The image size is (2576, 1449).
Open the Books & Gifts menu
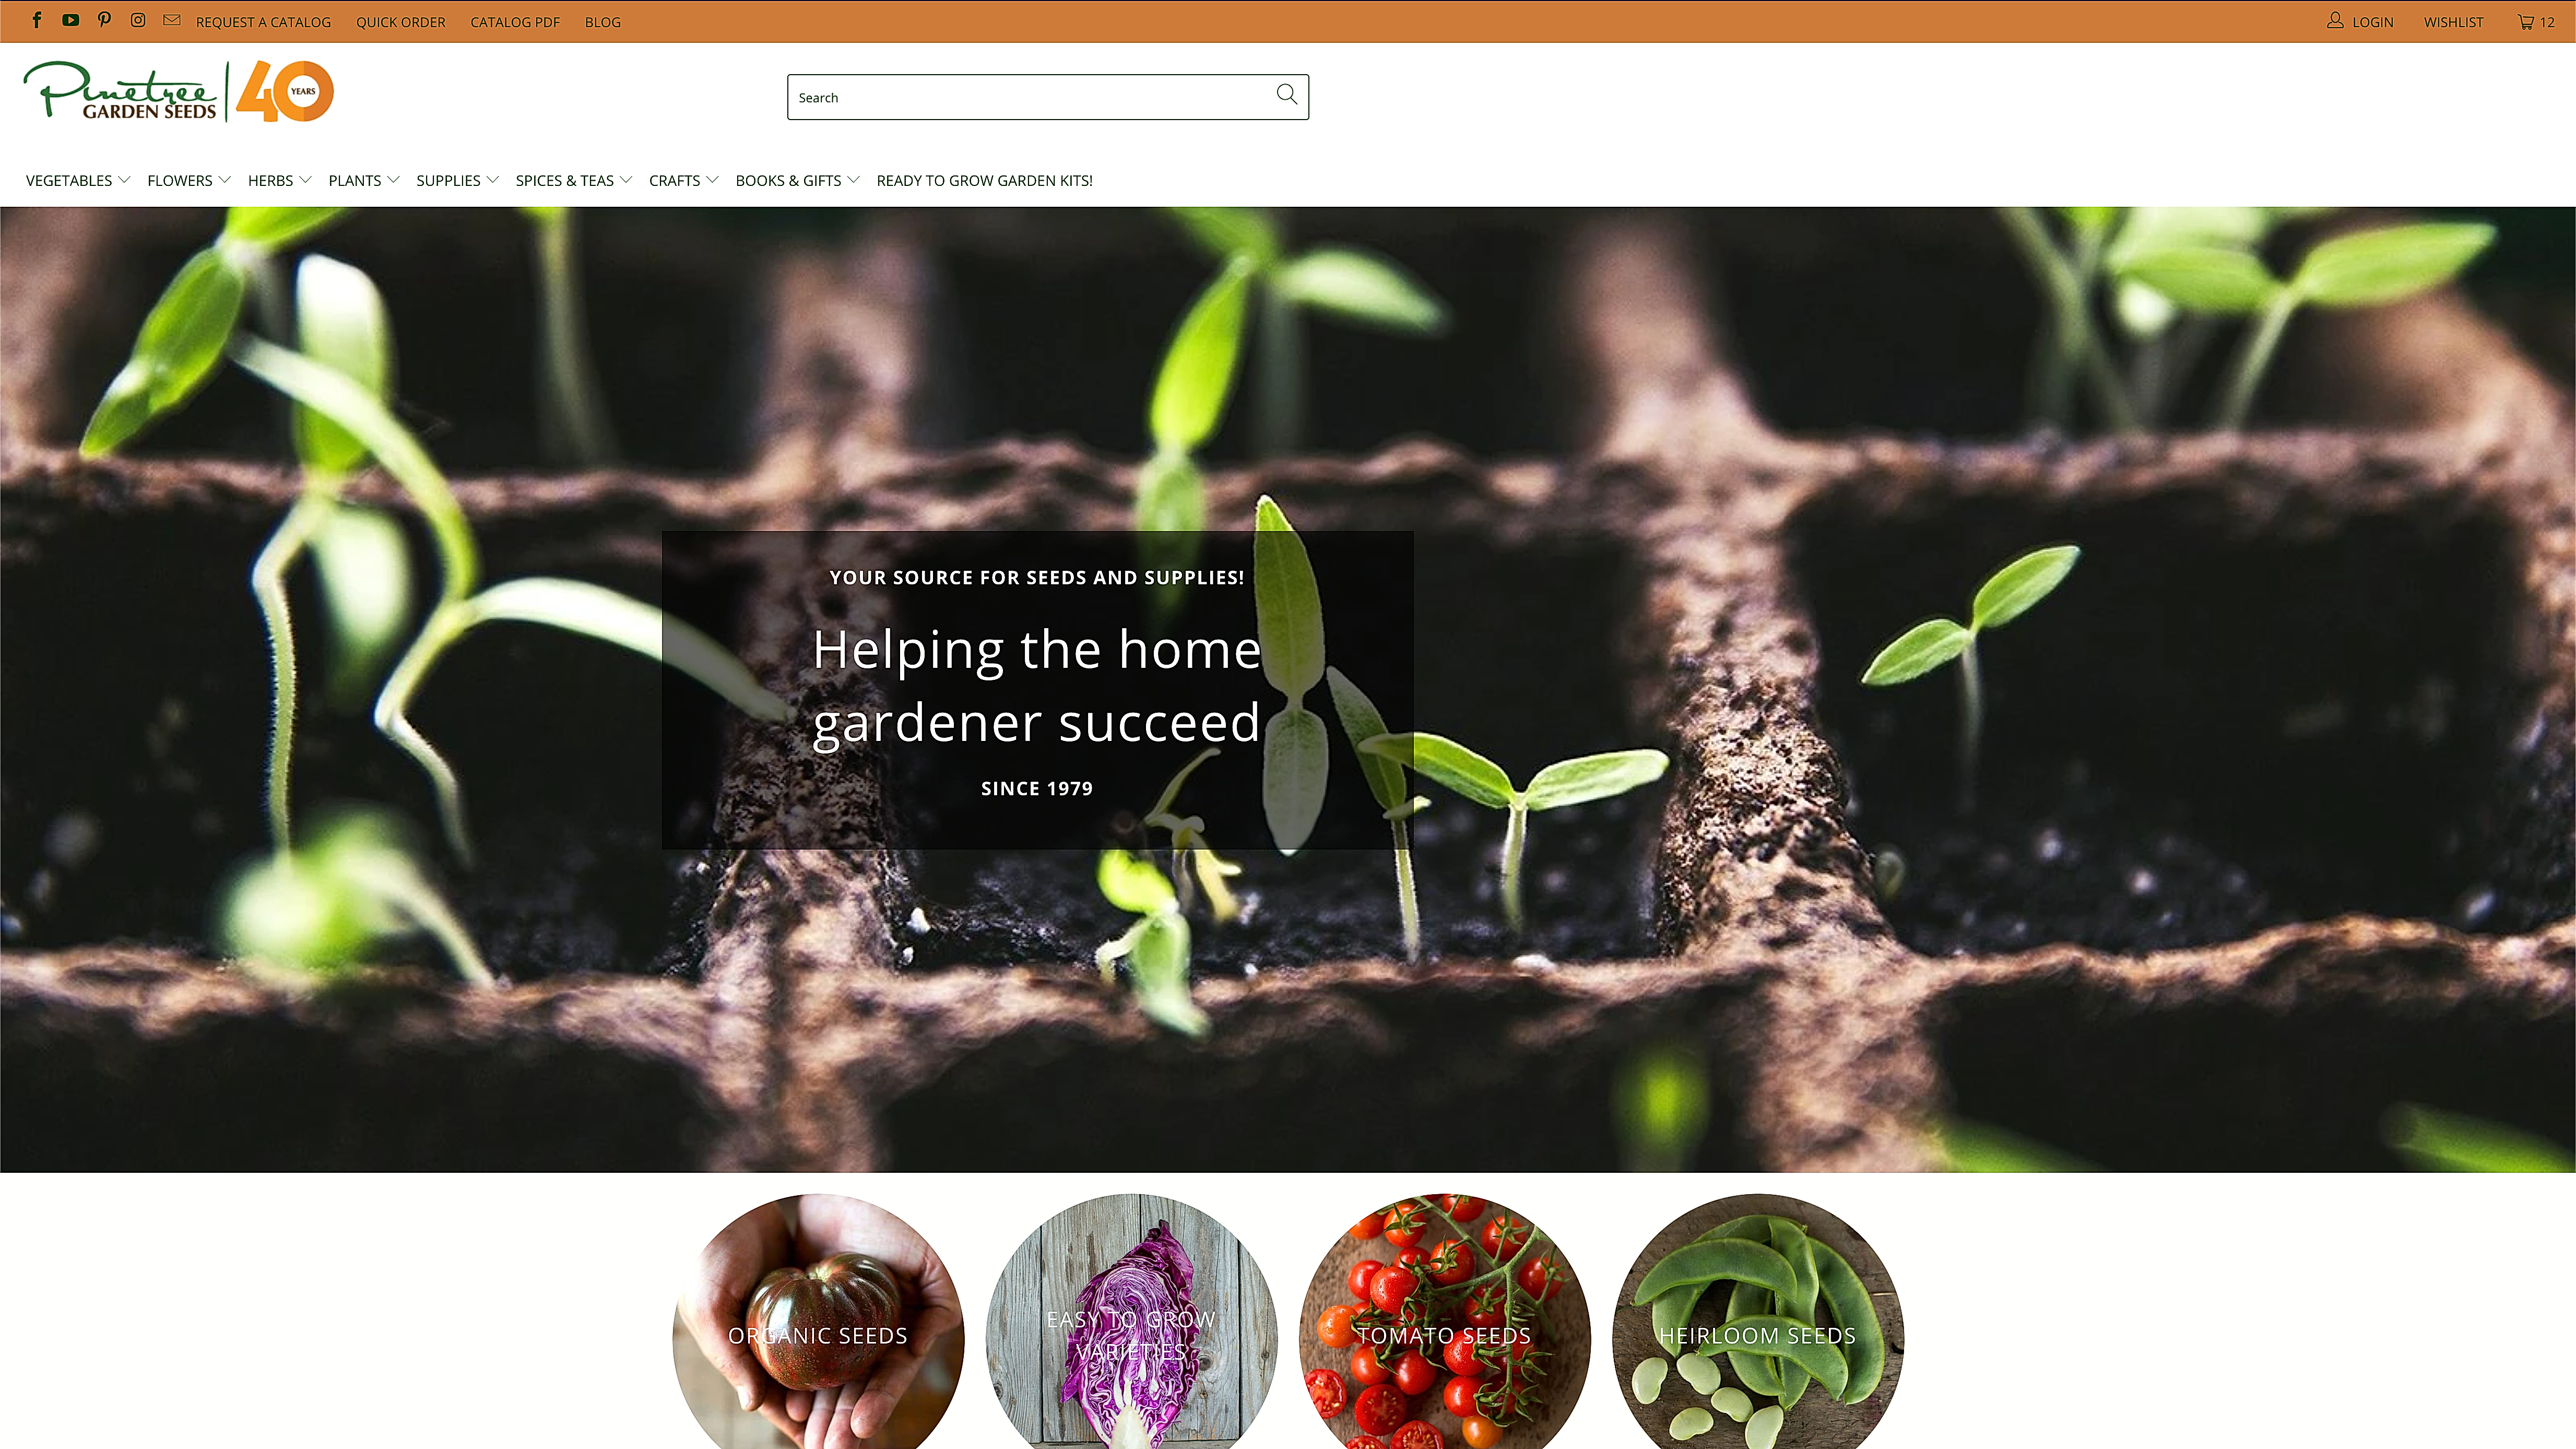[x=797, y=180]
